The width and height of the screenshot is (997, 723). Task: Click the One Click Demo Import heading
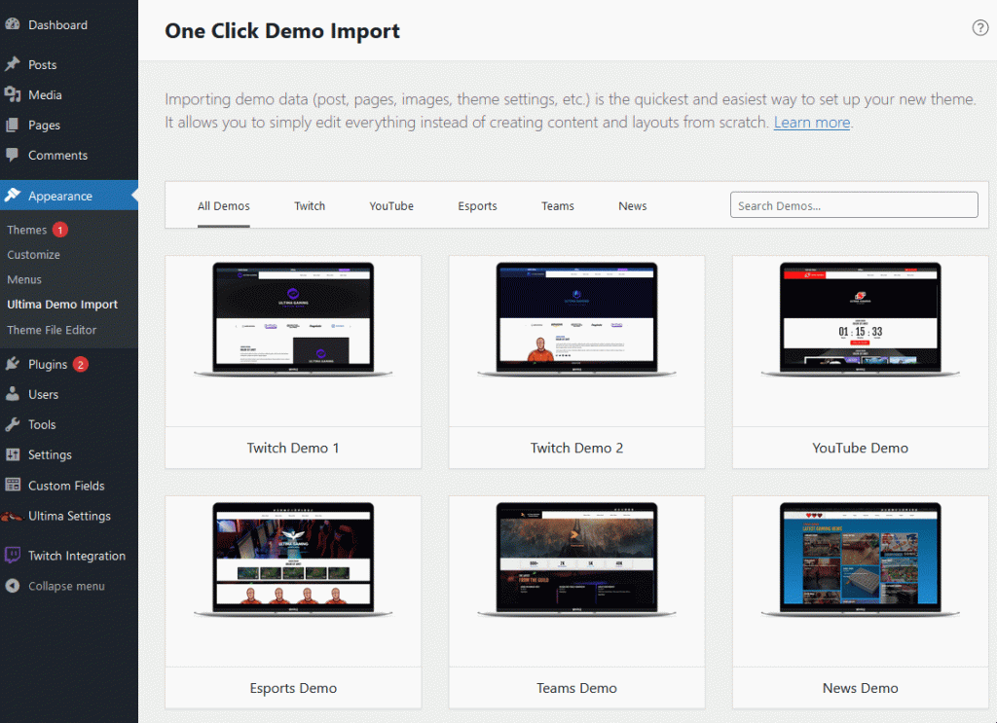point(282,30)
